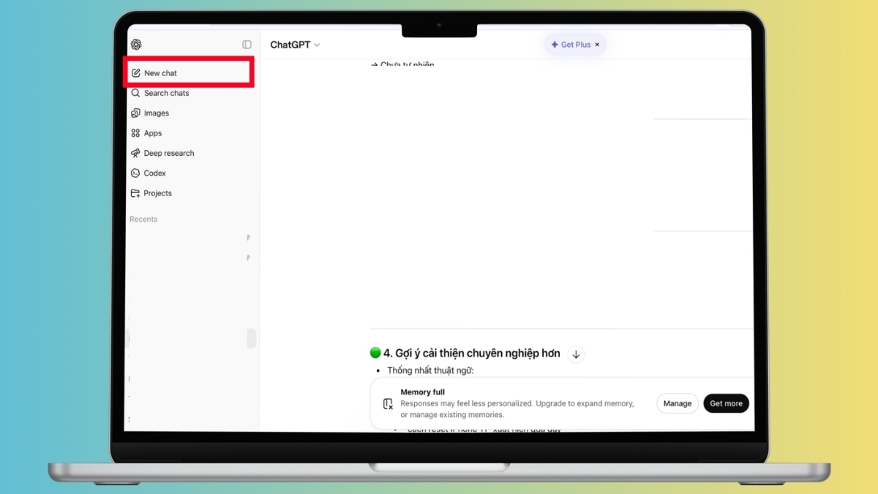Viewport: 878px width, 494px height.
Task: Click the 'Thống nhất thuật ngữ:' bullet text
Action: tap(430, 370)
